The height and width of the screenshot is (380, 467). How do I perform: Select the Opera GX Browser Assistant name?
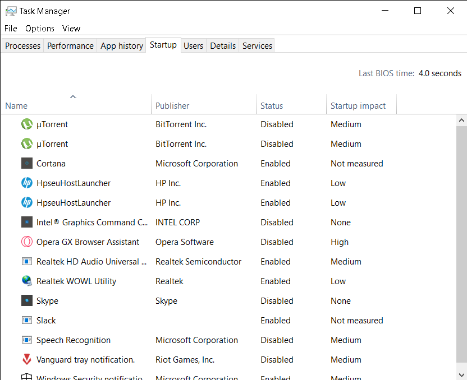(88, 242)
